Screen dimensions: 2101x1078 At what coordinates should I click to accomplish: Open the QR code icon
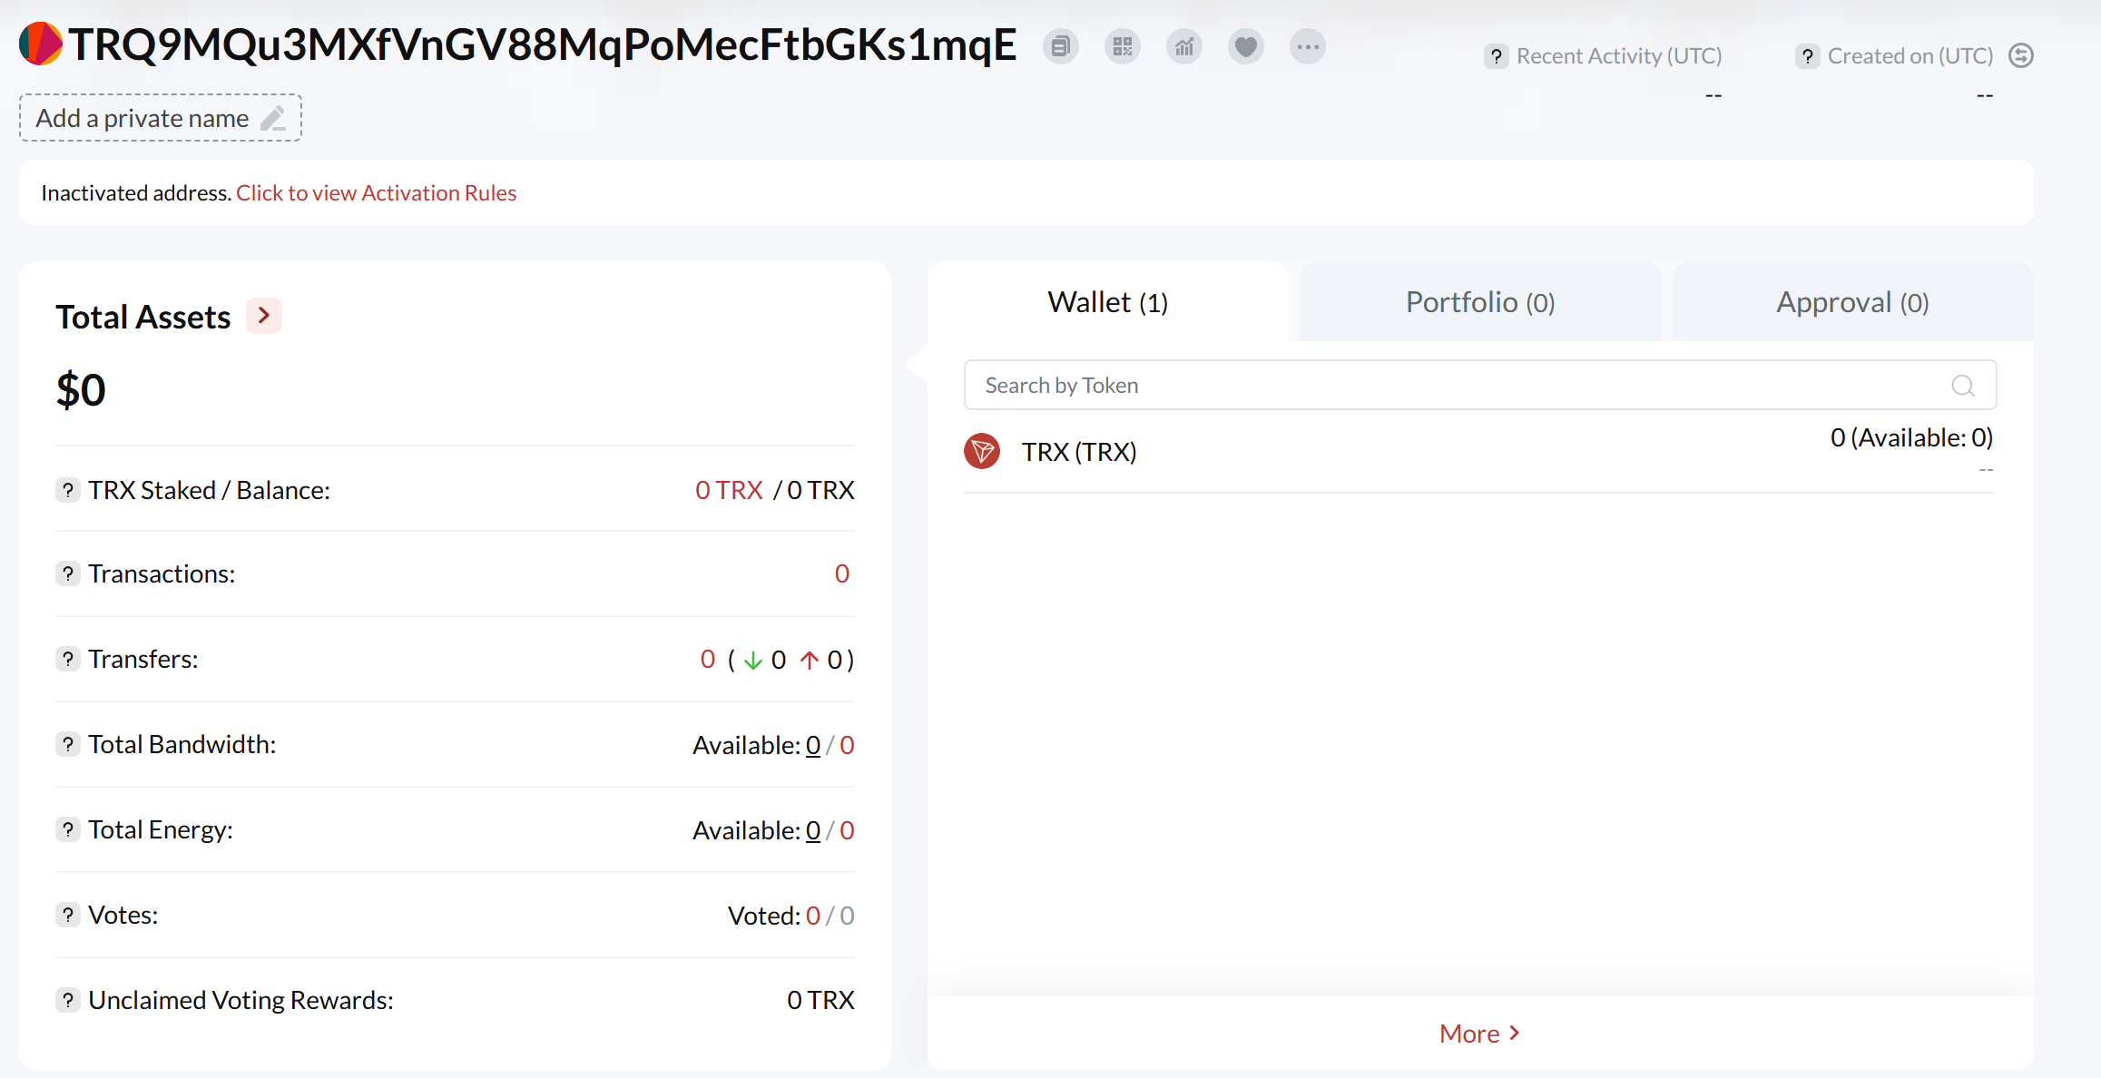click(1123, 46)
